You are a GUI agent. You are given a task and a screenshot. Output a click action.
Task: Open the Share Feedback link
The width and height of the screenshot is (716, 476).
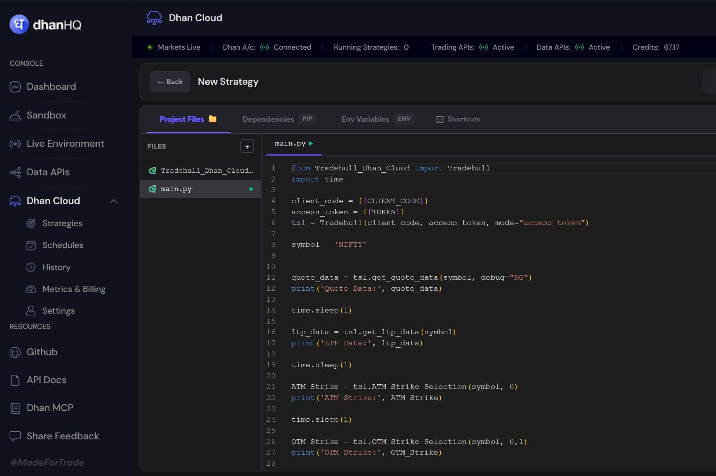click(63, 436)
